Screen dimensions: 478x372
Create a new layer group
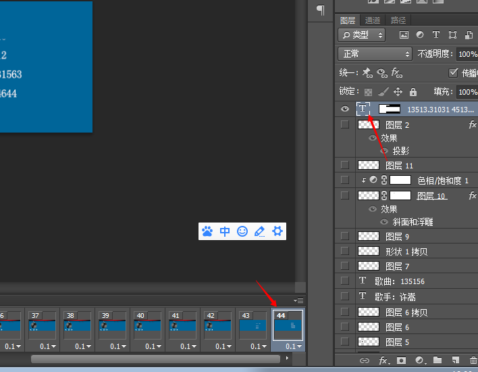(x=437, y=361)
